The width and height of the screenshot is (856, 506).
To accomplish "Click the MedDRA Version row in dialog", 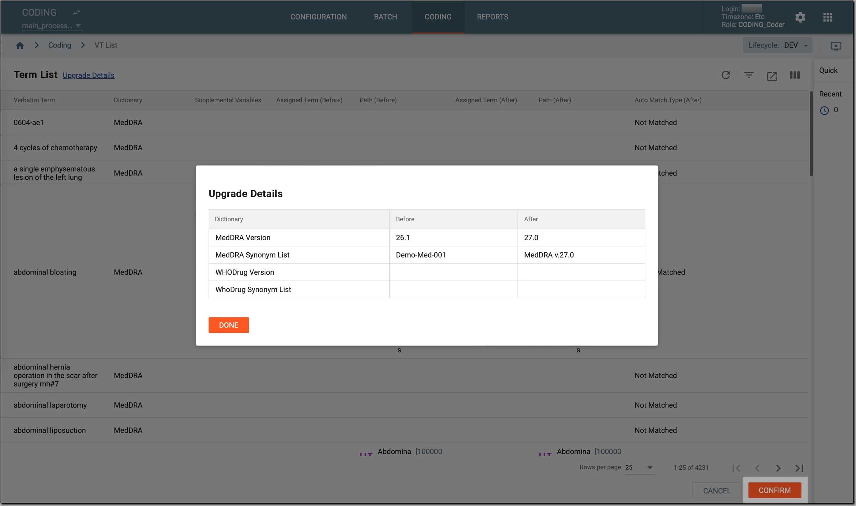I will [x=426, y=237].
